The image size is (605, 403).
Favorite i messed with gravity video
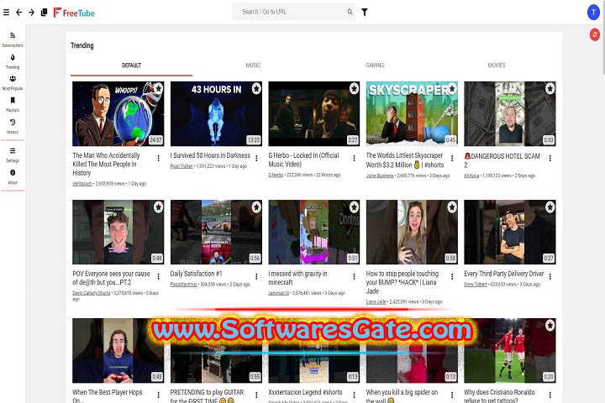pos(354,207)
